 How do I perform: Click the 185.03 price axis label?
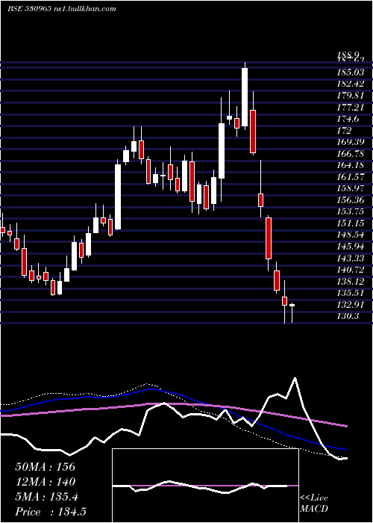click(x=350, y=72)
